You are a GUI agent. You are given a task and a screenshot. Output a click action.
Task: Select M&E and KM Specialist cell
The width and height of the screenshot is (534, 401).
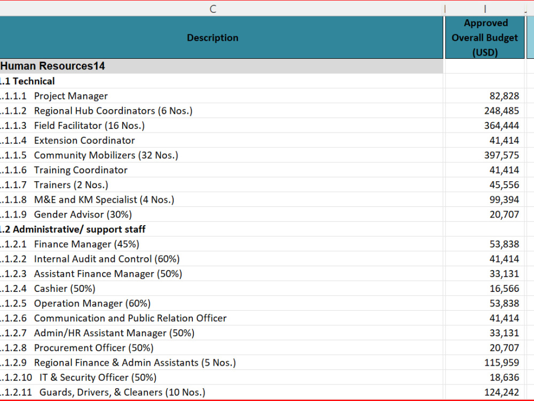click(x=222, y=199)
